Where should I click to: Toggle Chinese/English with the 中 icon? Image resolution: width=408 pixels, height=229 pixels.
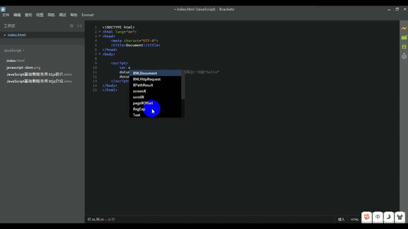tap(378, 217)
